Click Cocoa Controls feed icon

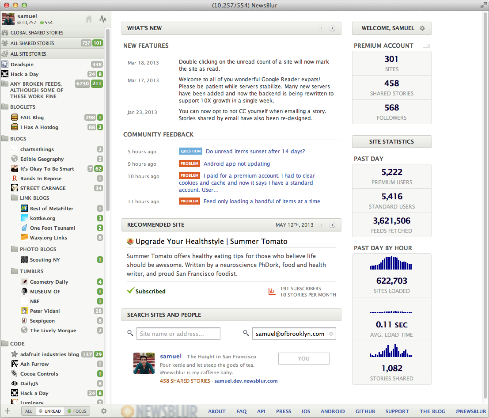[14, 373]
